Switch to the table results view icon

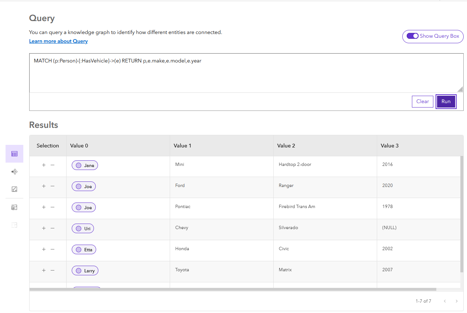[x=14, y=154]
